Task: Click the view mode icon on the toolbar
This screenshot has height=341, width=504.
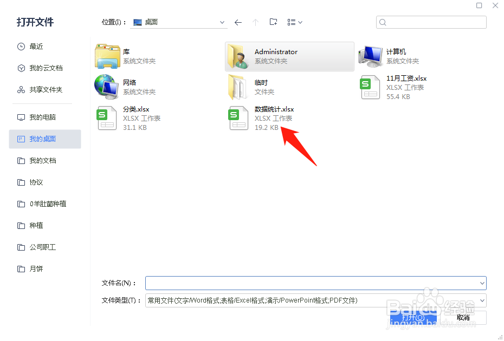Action: click(292, 22)
